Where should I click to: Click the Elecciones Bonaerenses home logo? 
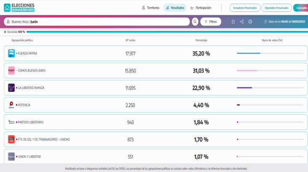(x=19, y=8)
